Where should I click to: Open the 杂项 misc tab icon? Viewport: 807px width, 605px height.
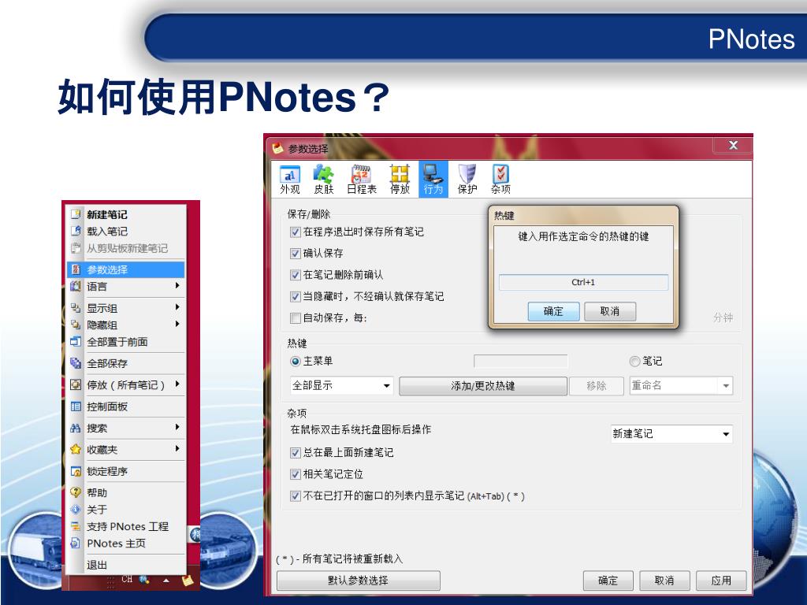[x=500, y=180]
